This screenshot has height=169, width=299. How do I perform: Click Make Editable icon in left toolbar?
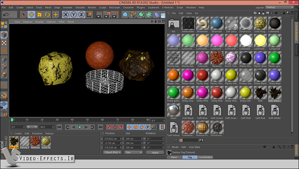(4, 25)
